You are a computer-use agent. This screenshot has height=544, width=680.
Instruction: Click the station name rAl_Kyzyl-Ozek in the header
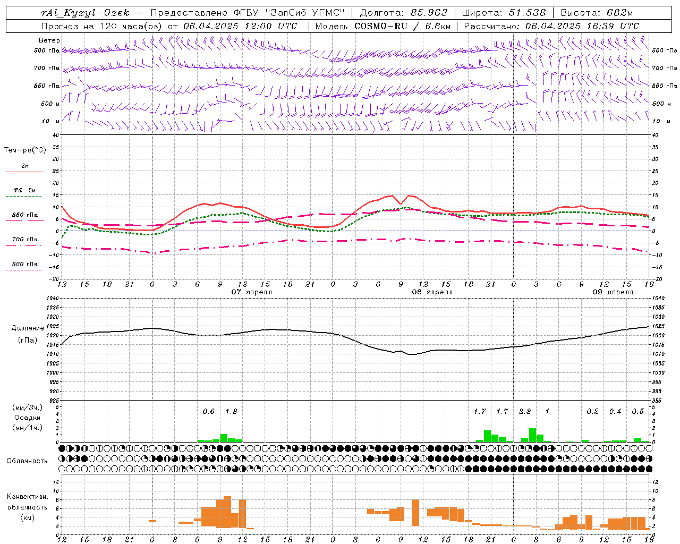86,13
